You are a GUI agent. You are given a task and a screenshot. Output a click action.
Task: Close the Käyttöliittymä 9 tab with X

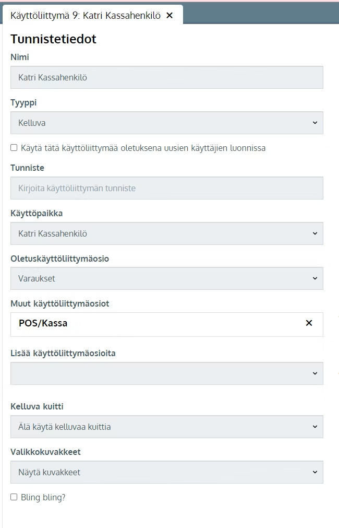pos(169,16)
